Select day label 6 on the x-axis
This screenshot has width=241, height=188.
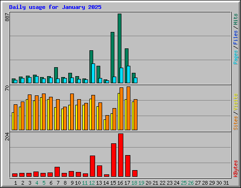coord(51,183)
